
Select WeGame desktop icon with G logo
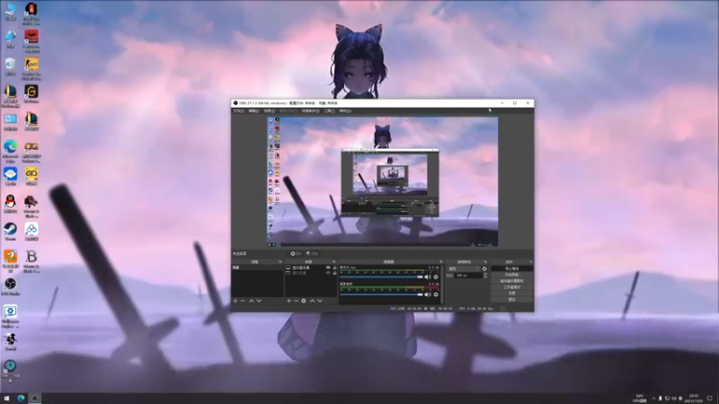click(31, 94)
